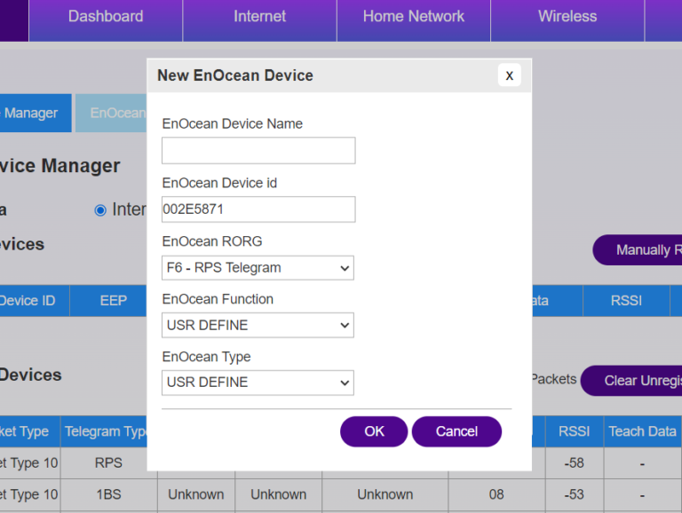The width and height of the screenshot is (682, 513).
Task: Expand the EnOcean Function dropdown
Action: coord(258,325)
